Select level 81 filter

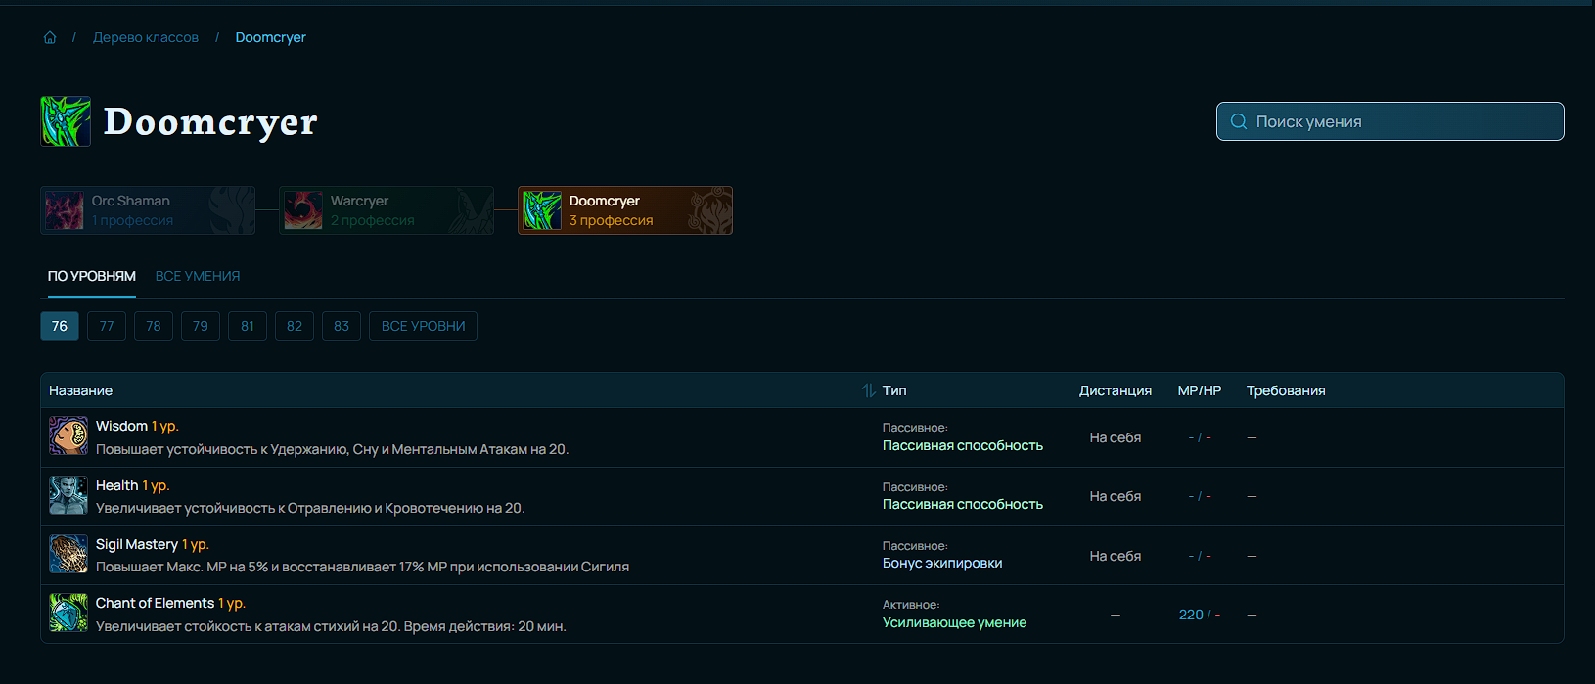pos(248,326)
